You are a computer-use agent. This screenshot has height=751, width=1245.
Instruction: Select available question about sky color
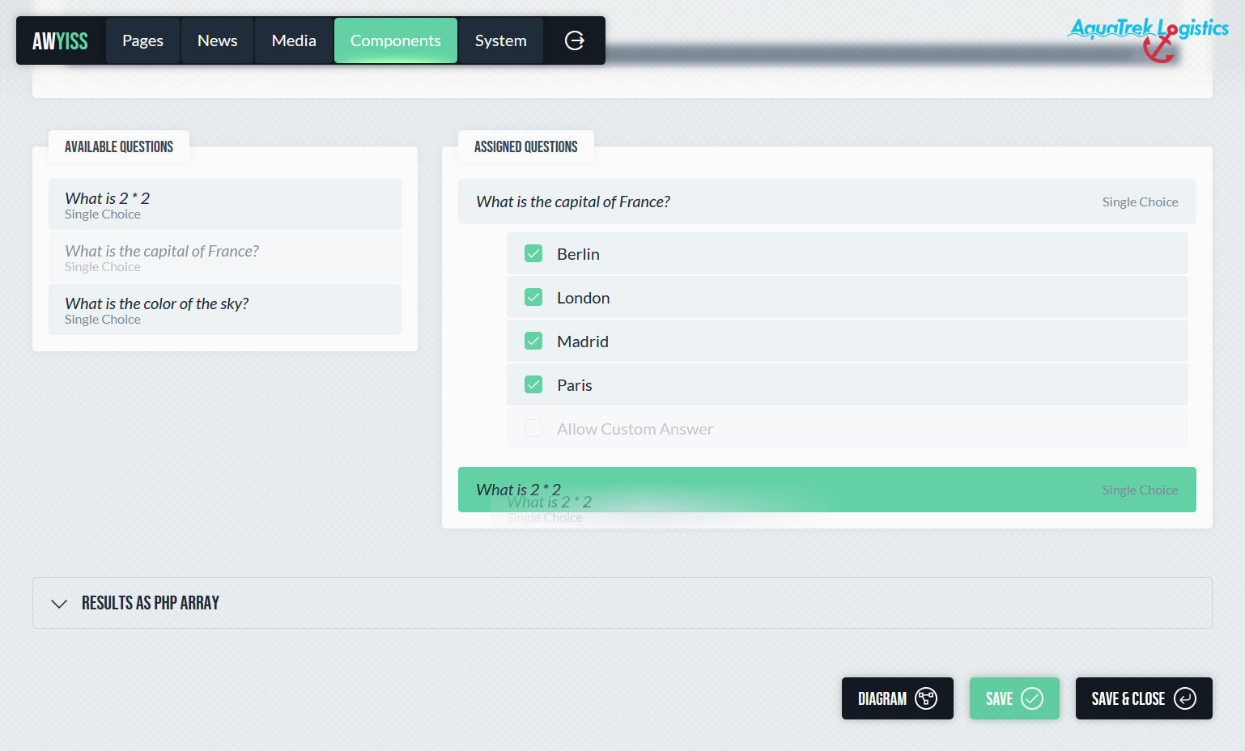224,310
